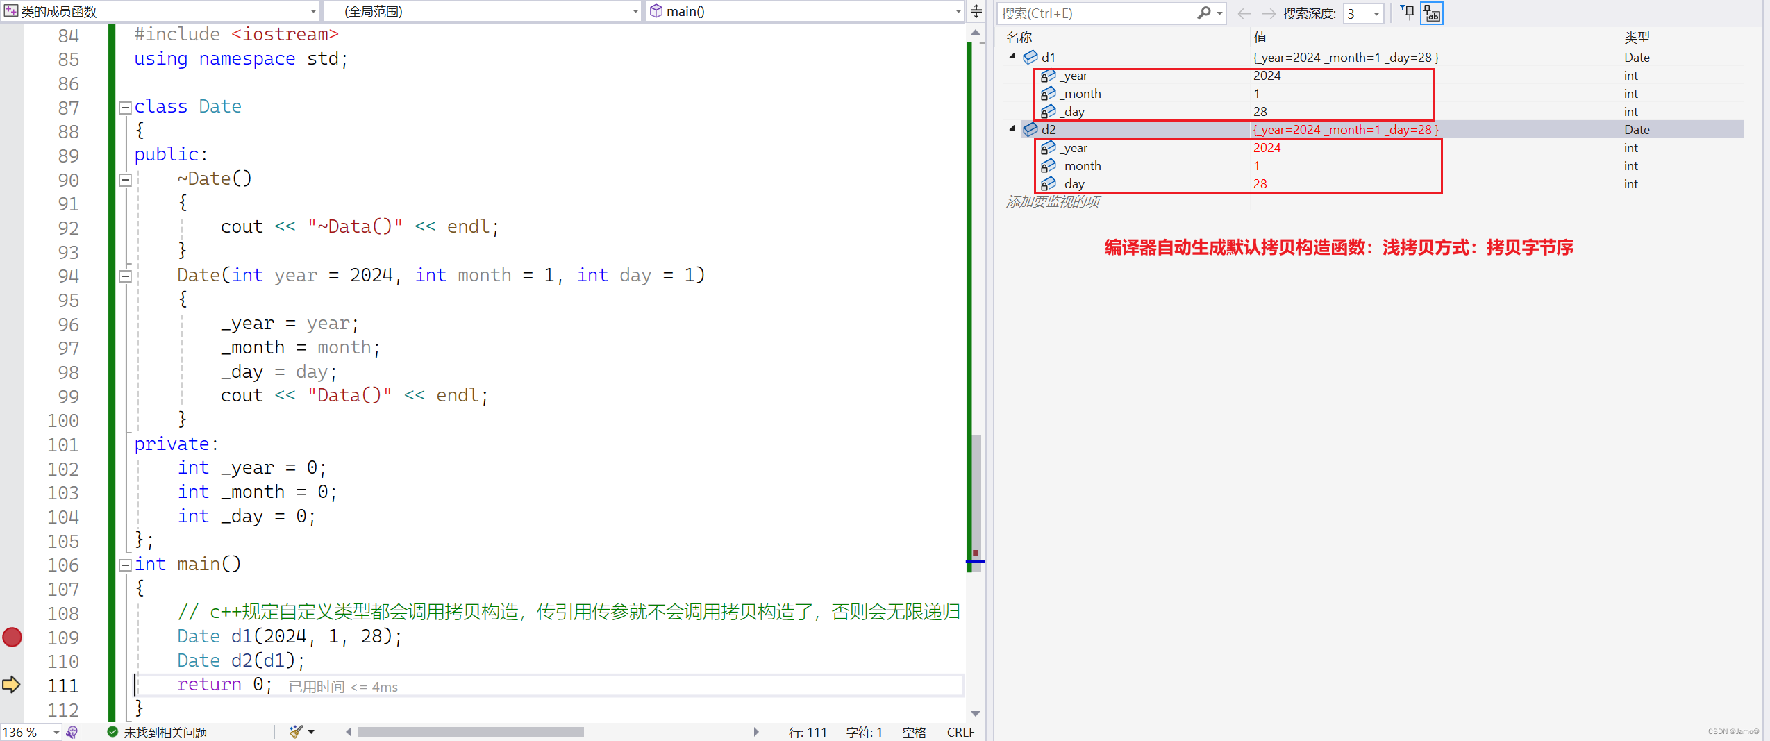The height and width of the screenshot is (741, 1770).
Task: Collapse the class Date code block
Action: pos(126,108)
